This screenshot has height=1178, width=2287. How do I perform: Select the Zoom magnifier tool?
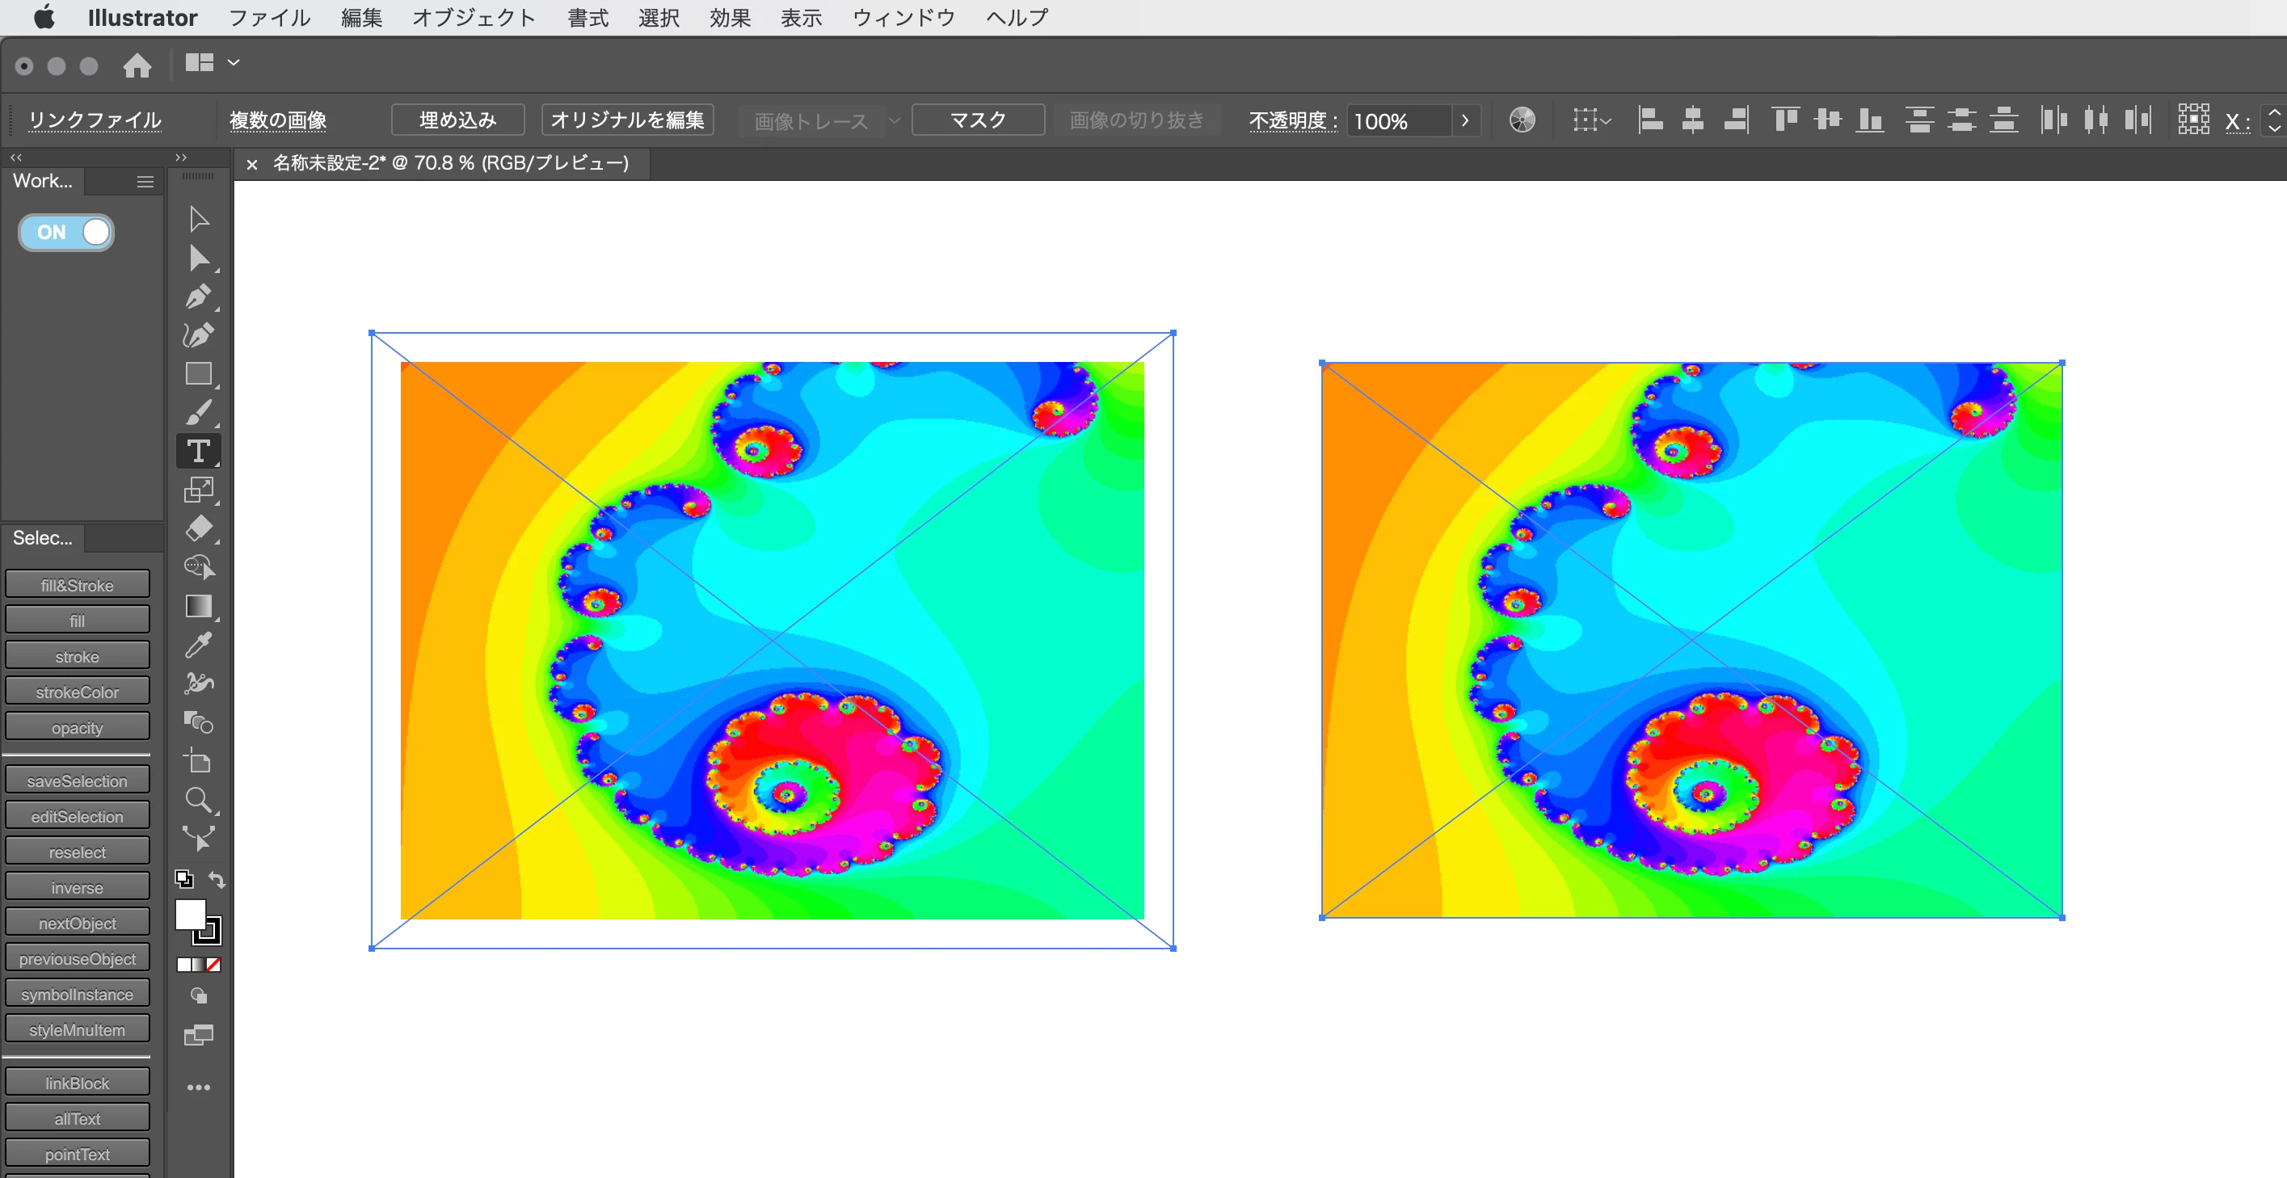(198, 800)
